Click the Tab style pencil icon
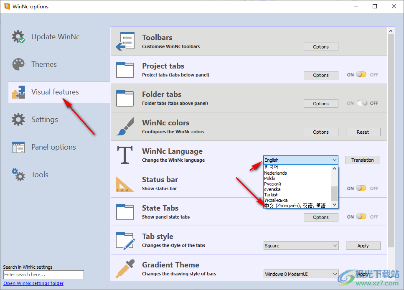 tap(125, 241)
